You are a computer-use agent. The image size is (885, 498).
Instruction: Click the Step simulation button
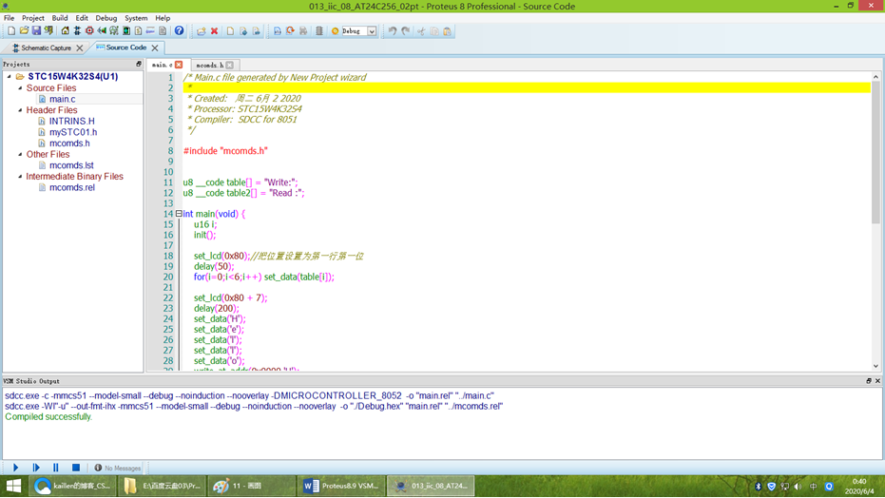tap(36, 468)
